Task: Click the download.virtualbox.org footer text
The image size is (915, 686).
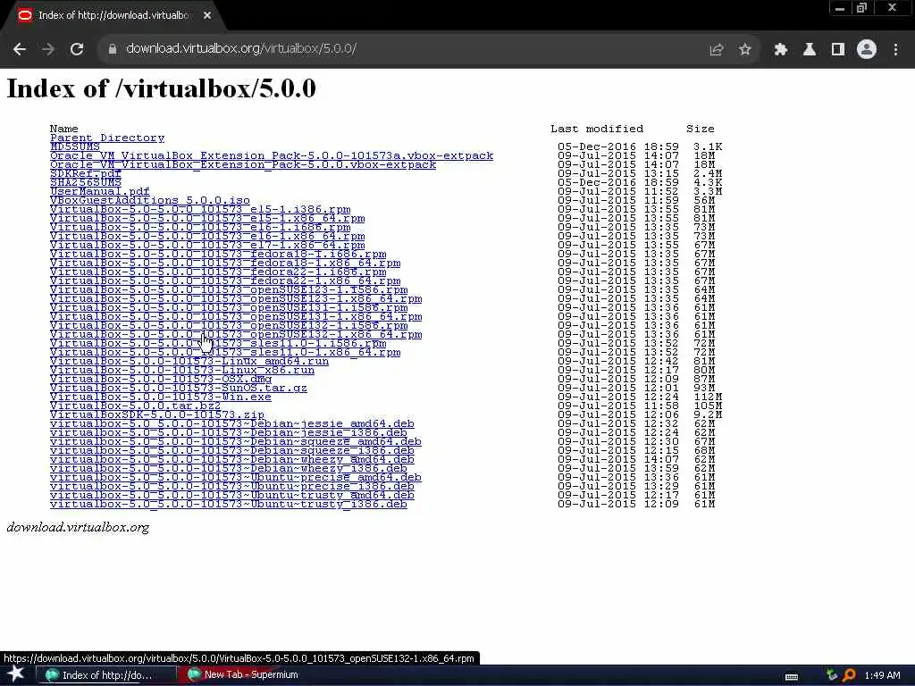Action: (x=78, y=527)
